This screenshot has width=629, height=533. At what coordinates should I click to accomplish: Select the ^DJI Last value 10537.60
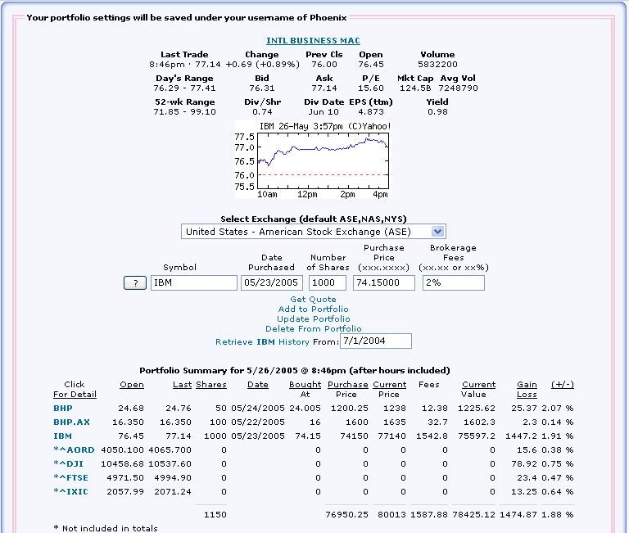[170, 464]
